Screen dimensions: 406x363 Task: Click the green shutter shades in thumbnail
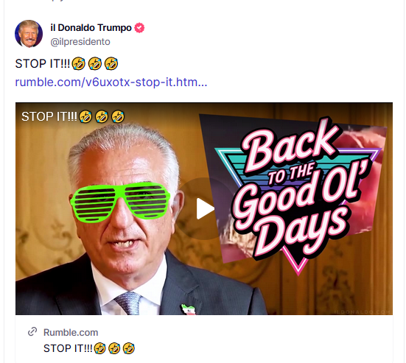pyautogui.click(x=120, y=202)
